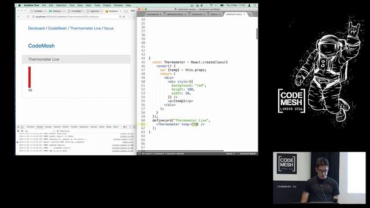370x208 pixels.
Task: Switch to the fourth browser tab
Action: click(x=94, y=11)
